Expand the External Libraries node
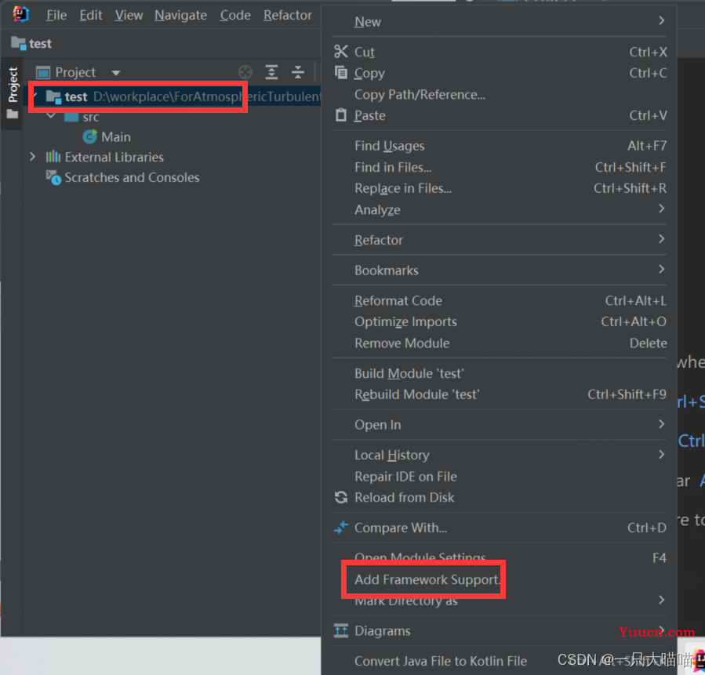 32,157
